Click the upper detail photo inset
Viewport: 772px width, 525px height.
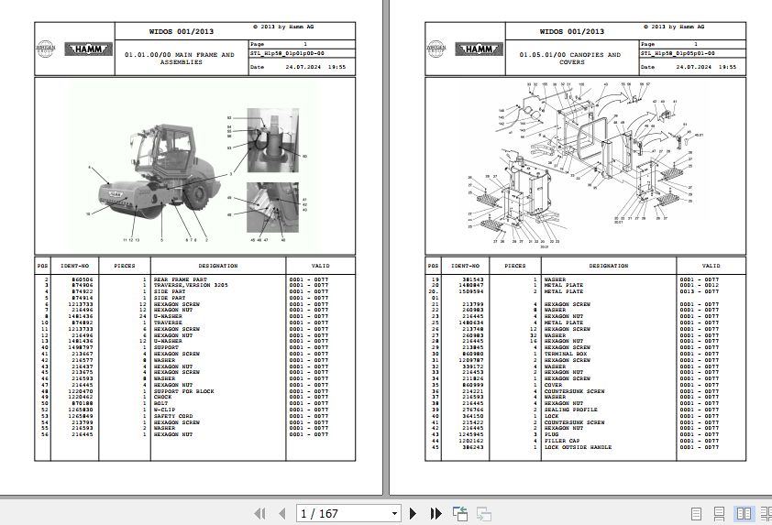(x=272, y=140)
